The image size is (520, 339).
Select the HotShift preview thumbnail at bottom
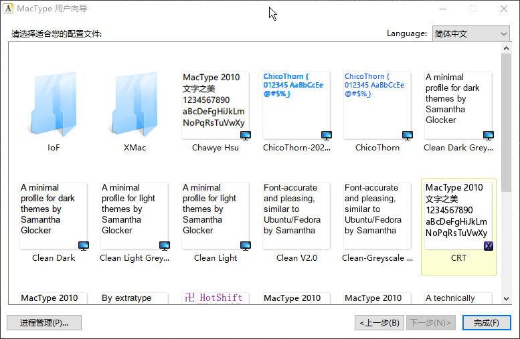215,298
